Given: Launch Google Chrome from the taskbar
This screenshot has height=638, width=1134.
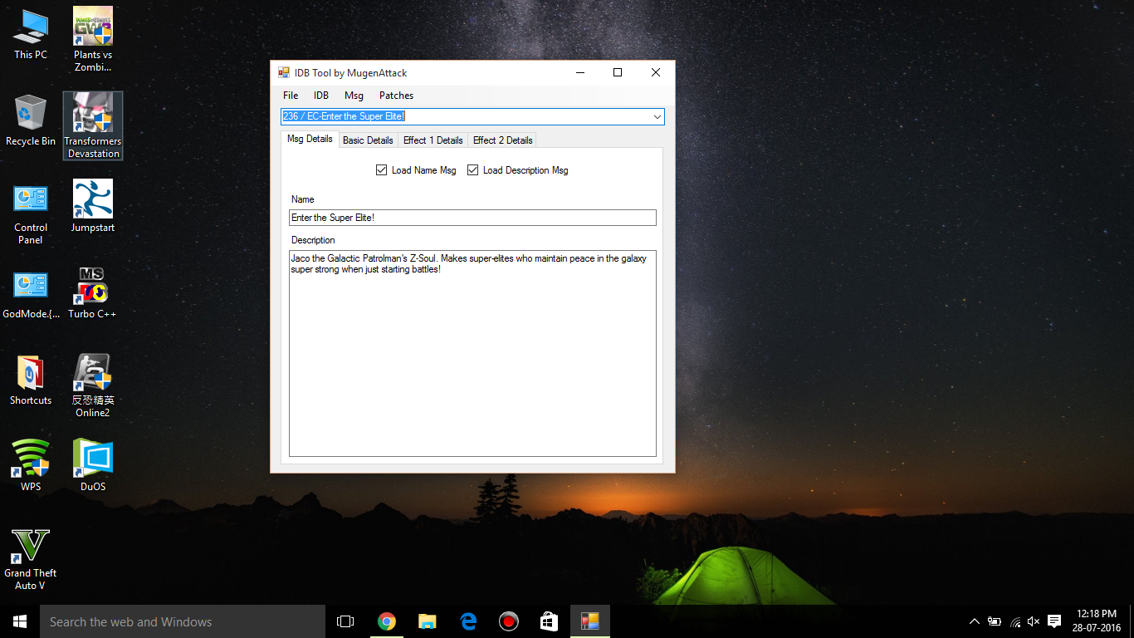Looking at the screenshot, I should [386, 621].
